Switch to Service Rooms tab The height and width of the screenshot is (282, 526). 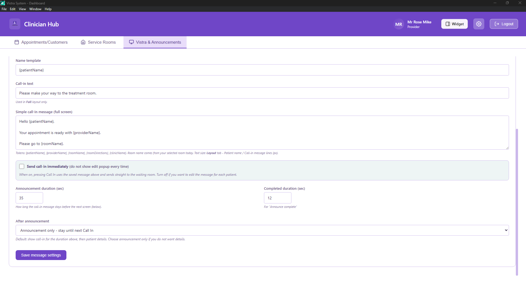pyautogui.click(x=98, y=42)
